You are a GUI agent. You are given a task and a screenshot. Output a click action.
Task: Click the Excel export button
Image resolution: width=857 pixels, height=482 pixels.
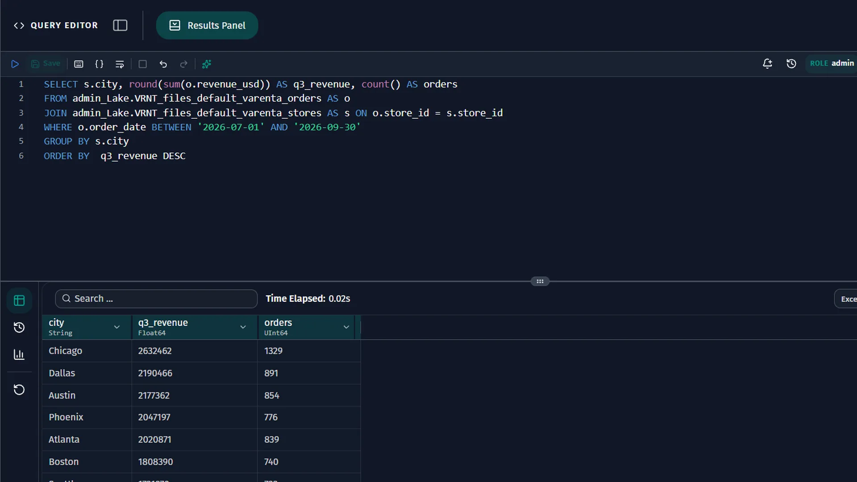846,299
